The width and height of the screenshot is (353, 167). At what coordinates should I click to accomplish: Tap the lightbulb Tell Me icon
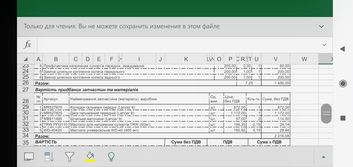pos(111,157)
